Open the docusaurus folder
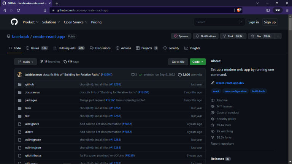 [x=32, y=92]
